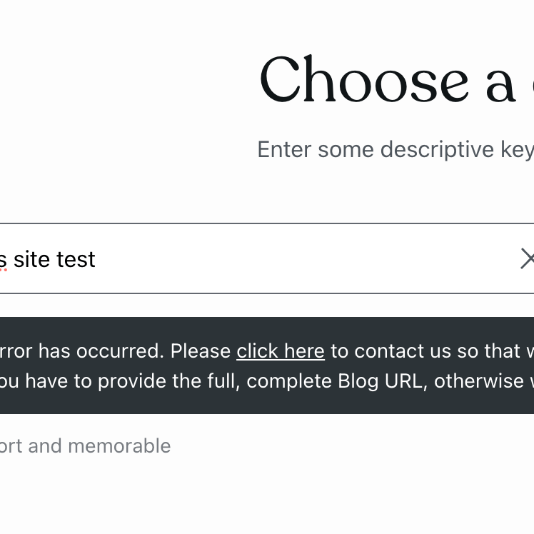Click the word "full" in error message
The image size is (534, 534).
pyautogui.click(x=220, y=381)
